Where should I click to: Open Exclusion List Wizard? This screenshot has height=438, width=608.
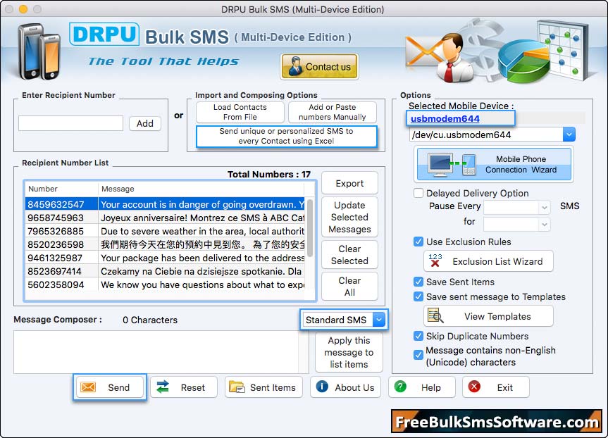click(488, 261)
